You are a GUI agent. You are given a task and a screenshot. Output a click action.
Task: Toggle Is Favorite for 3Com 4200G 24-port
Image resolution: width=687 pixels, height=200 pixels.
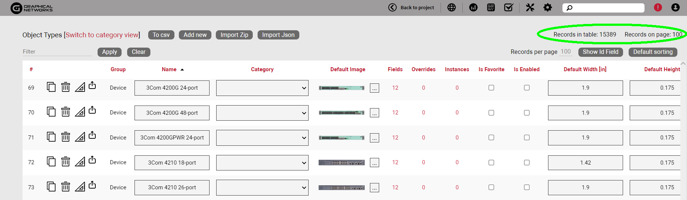[x=491, y=88]
